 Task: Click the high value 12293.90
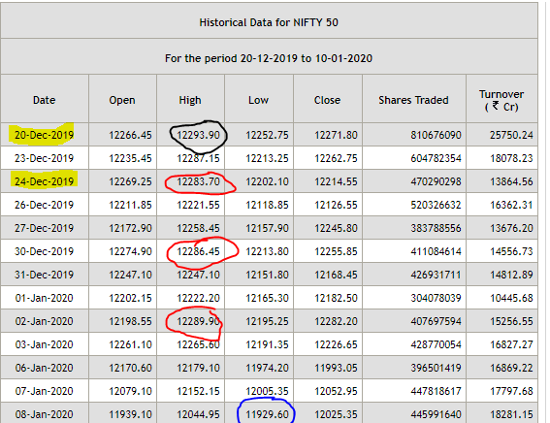tap(198, 135)
